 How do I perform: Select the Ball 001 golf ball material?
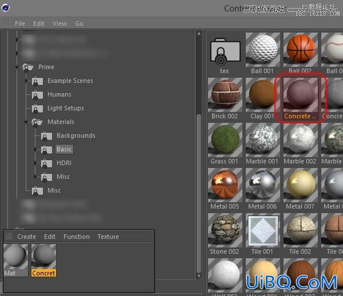click(263, 50)
